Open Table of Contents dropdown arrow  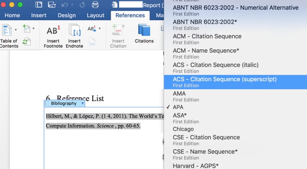coord(16,30)
